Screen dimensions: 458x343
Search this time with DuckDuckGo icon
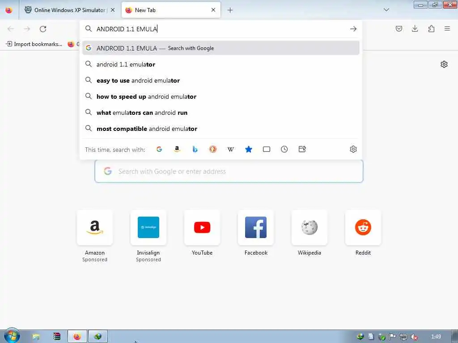(x=213, y=149)
